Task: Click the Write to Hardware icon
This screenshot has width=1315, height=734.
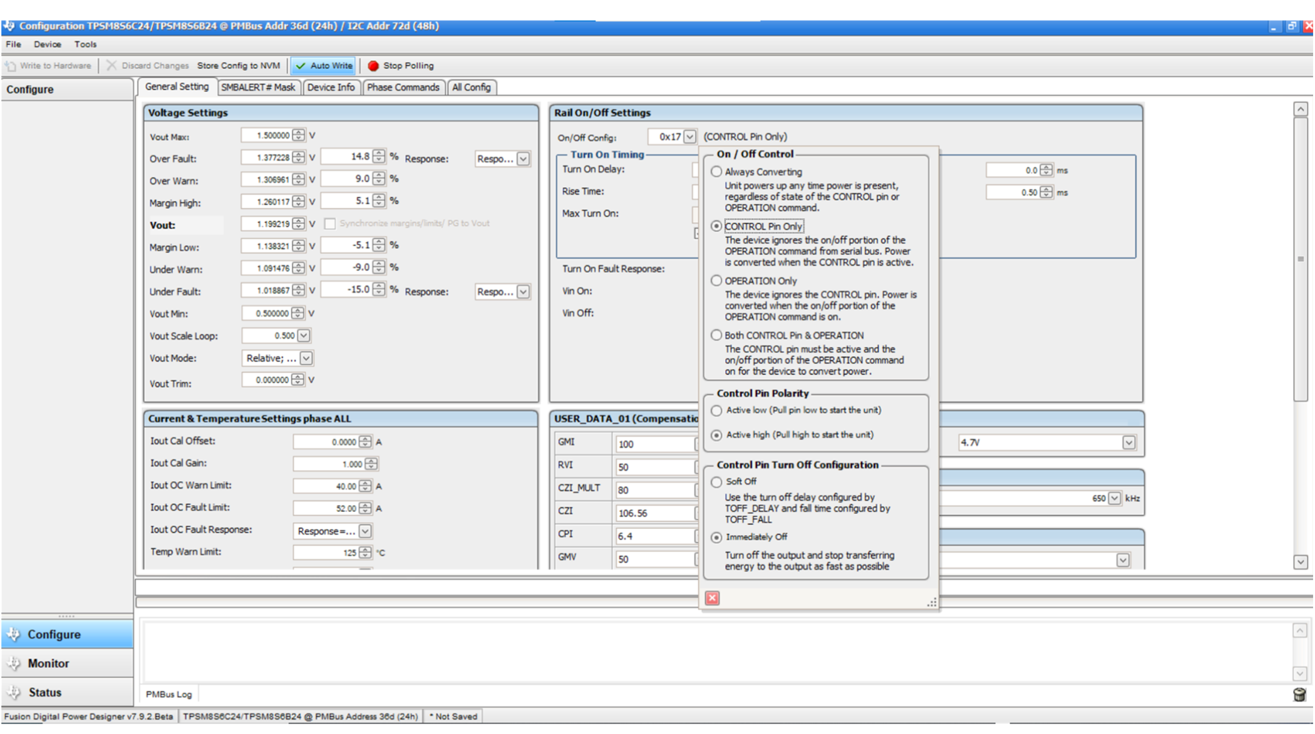Action: click(x=10, y=65)
